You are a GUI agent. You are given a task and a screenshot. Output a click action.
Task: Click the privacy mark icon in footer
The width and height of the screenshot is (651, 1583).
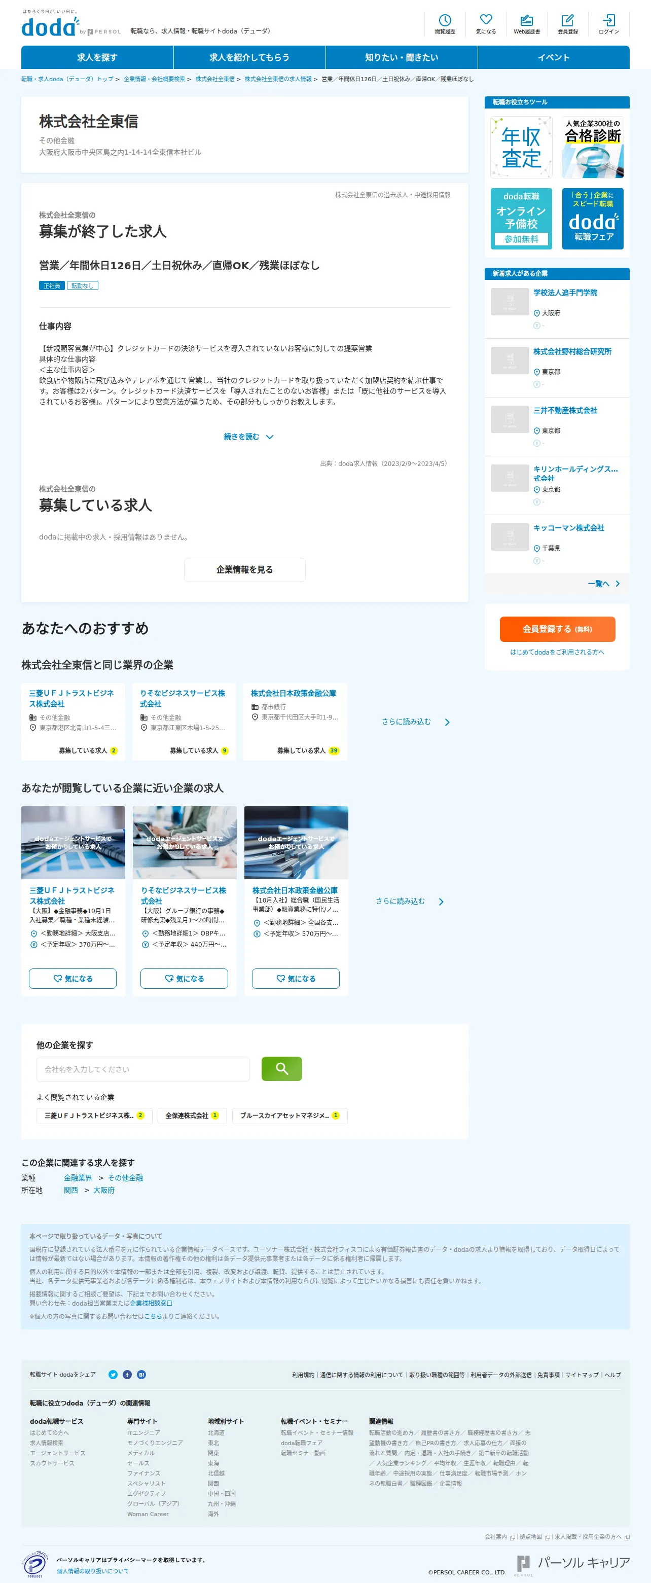(35, 1565)
